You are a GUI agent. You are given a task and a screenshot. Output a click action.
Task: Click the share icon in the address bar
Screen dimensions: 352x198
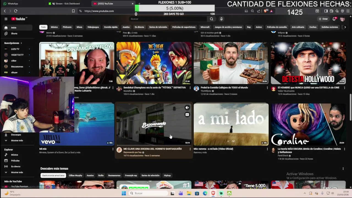[x=259, y=11]
